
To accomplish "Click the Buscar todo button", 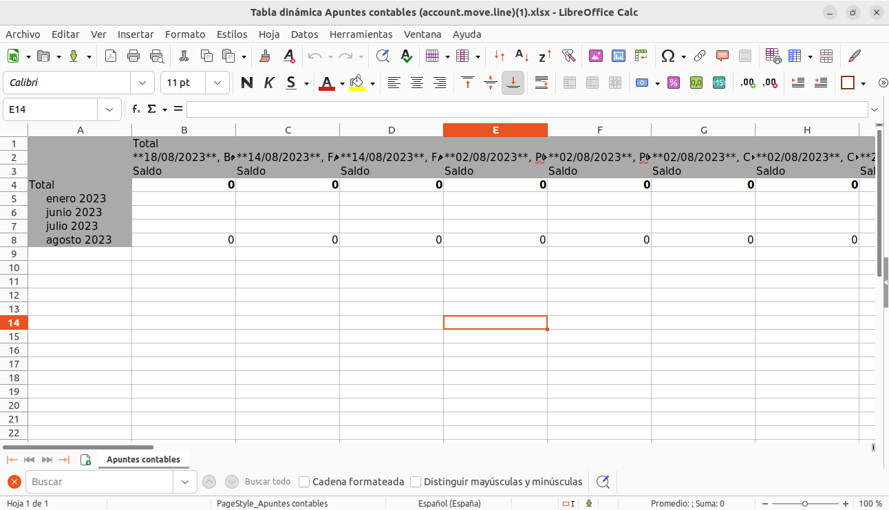I will (x=268, y=482).
